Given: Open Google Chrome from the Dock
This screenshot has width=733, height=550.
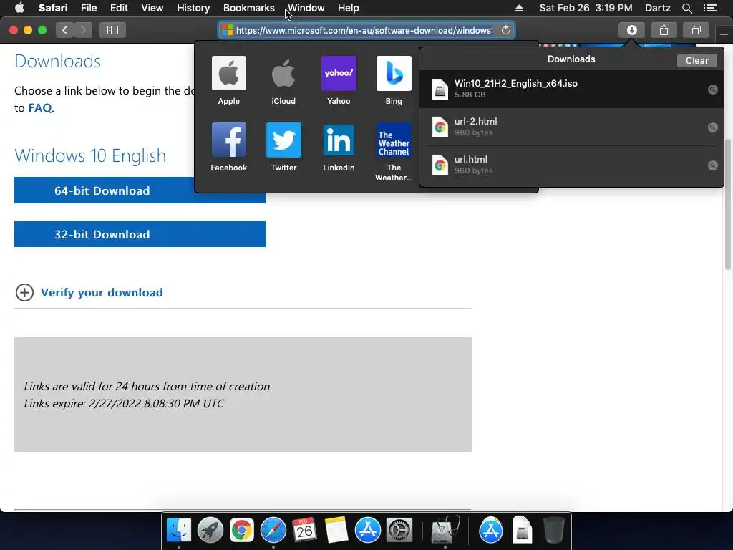Looking at the screenshot, I should click(x=241, y=530).
